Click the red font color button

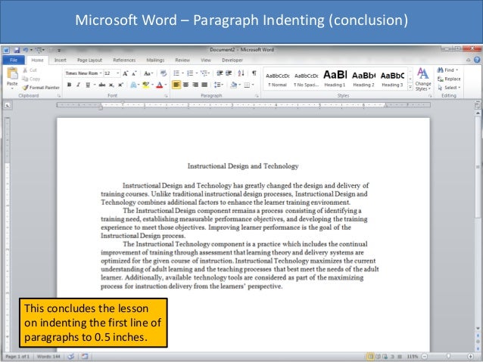(x=159, y=85)
